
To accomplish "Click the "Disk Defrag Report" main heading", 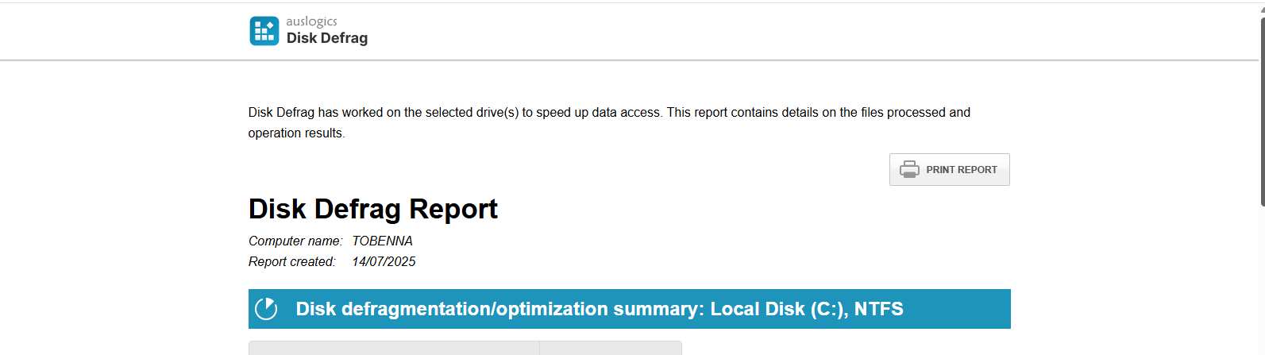I will point(372,209).
